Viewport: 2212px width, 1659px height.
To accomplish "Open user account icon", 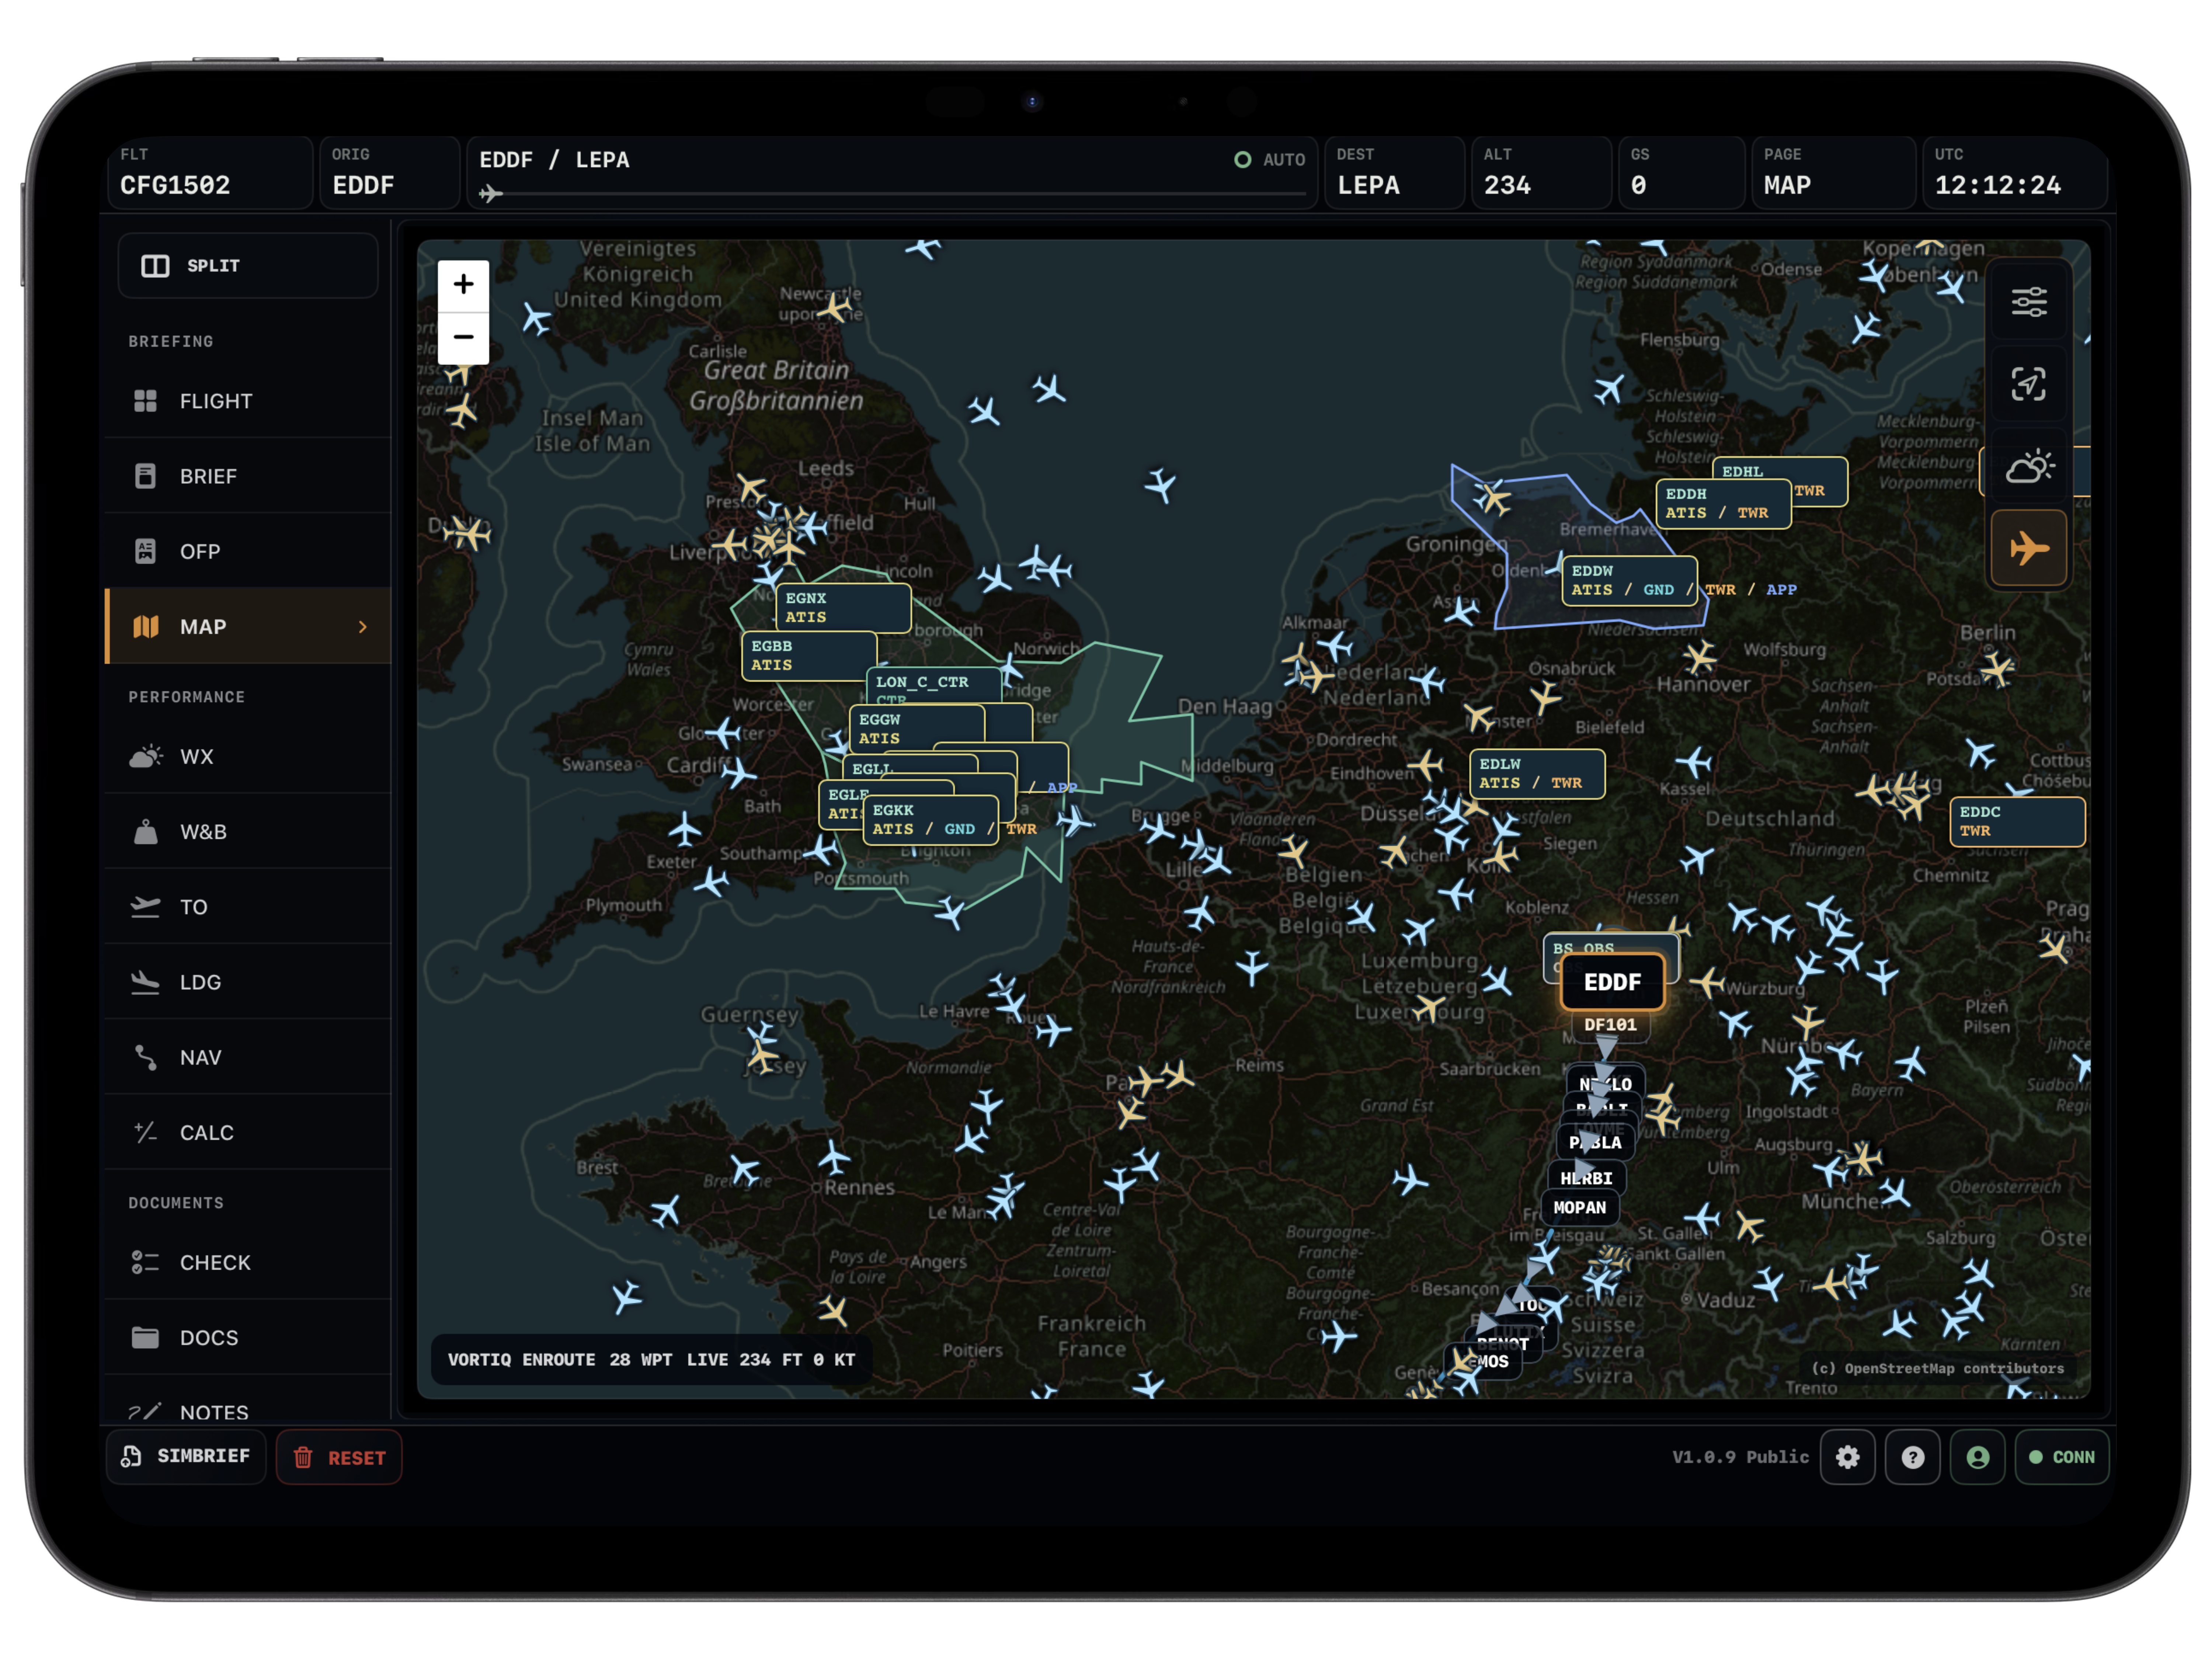I will pos(1977,1457).
